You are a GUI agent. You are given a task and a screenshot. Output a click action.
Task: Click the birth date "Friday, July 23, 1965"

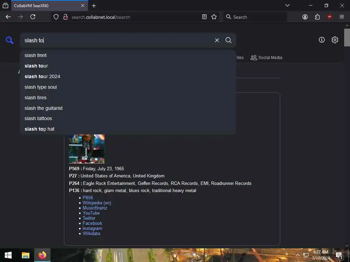103,169
